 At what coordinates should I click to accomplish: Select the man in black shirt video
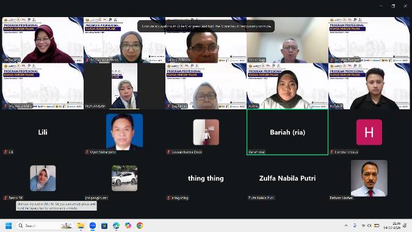coord(369,86)
